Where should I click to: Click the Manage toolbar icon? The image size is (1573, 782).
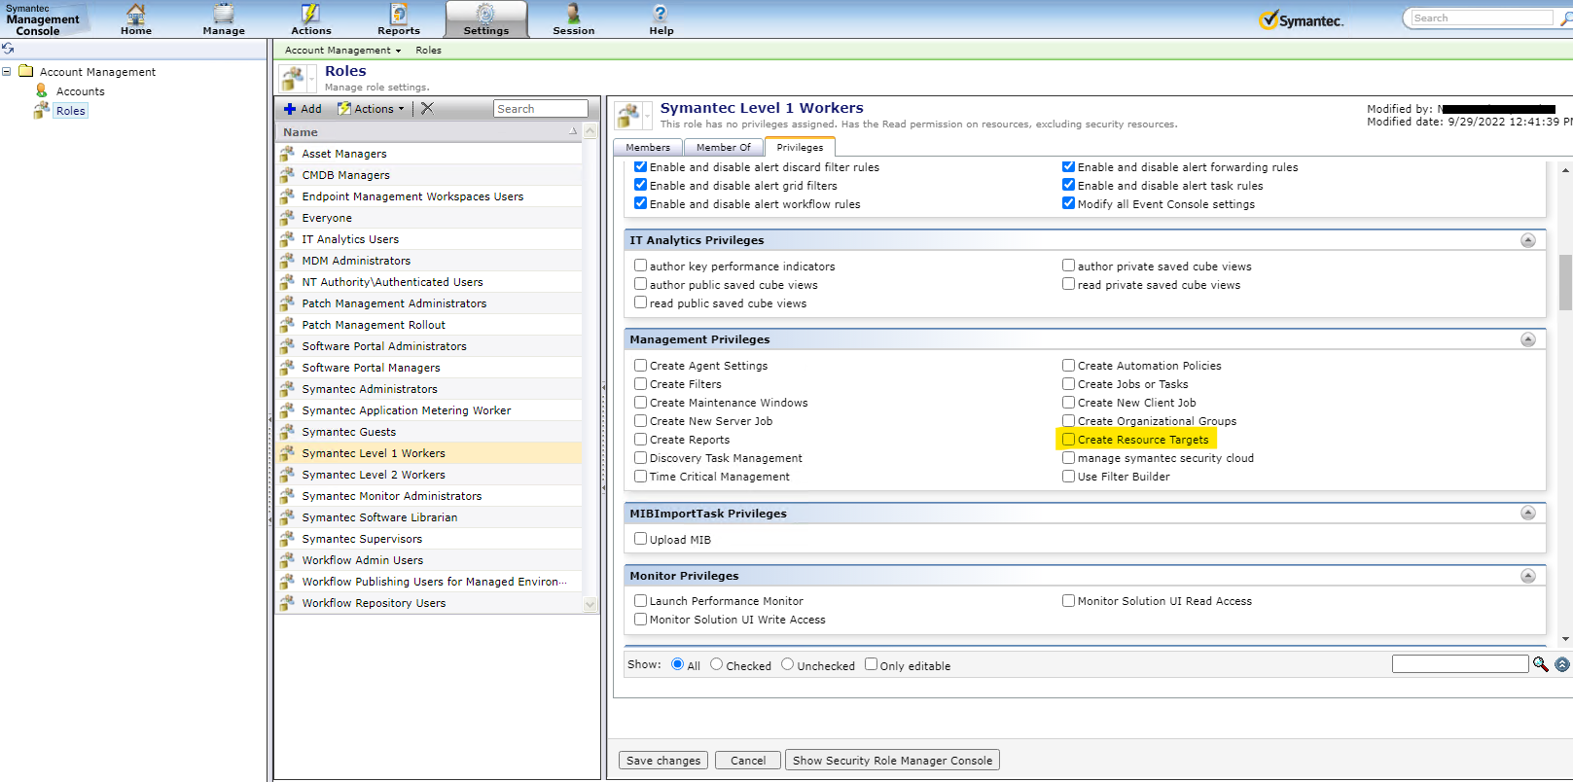coord(224,18)
